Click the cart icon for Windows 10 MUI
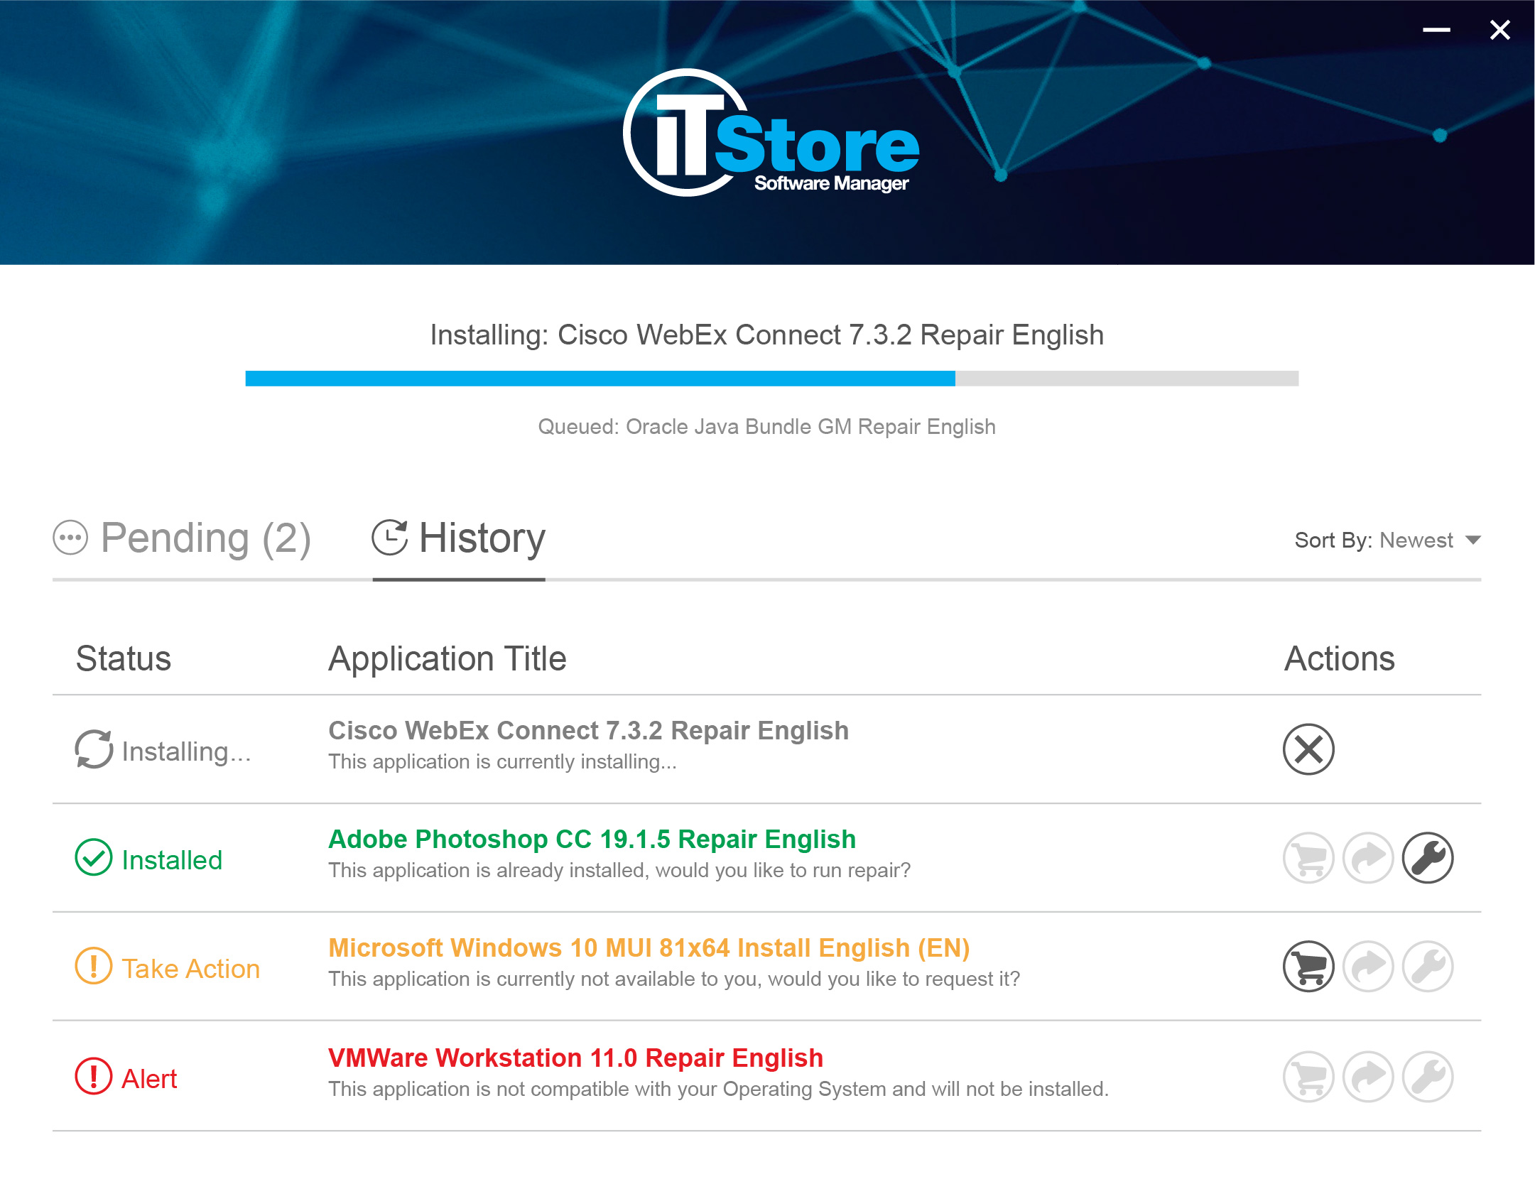Screen dimensions: 1535x1179 [1309, 967]
